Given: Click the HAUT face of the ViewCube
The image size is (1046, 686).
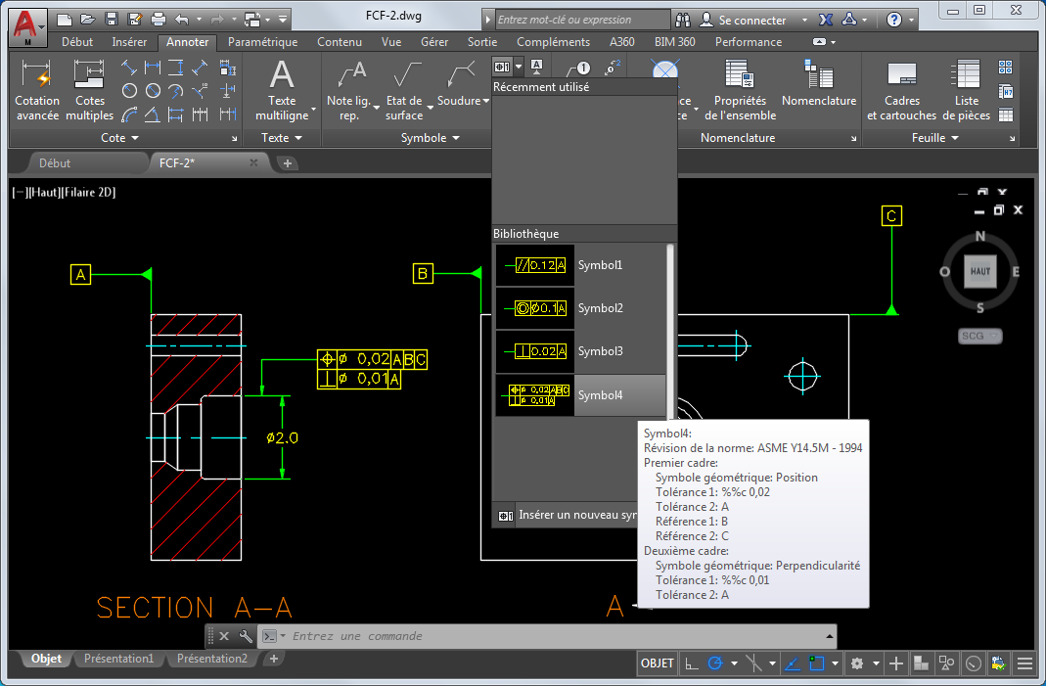Looking at the screenshot, I should (980, 271).
